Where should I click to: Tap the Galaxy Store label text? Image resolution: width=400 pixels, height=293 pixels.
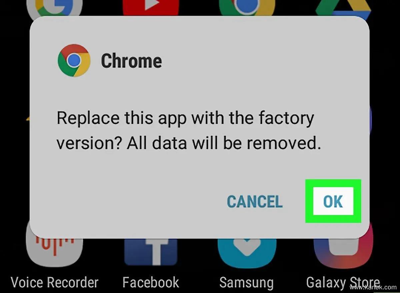point(343,283)
